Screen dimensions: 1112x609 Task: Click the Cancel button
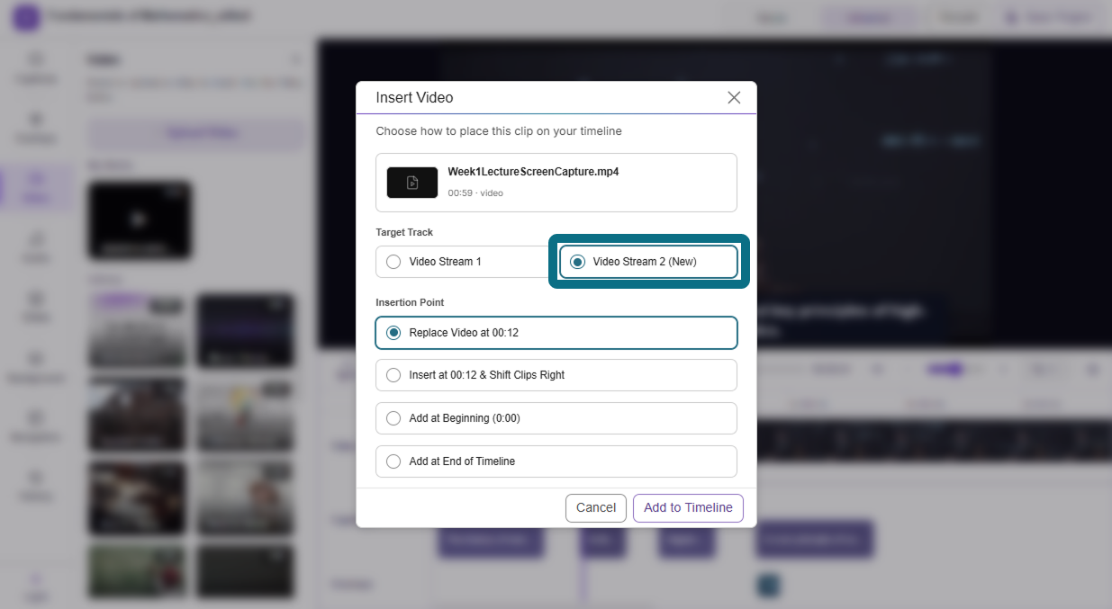click(x=596, y=507)
